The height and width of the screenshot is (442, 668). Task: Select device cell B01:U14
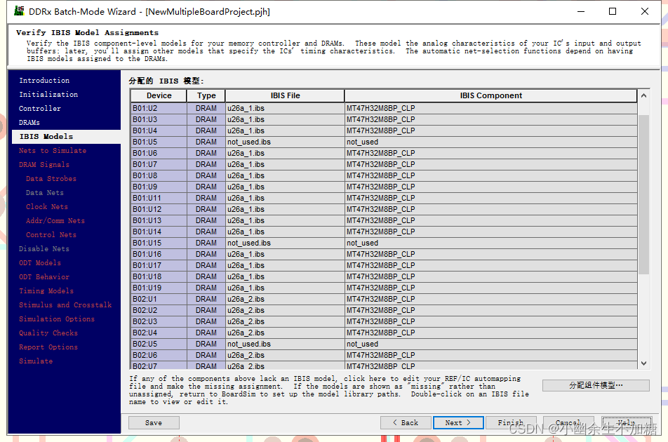(159, 232)
